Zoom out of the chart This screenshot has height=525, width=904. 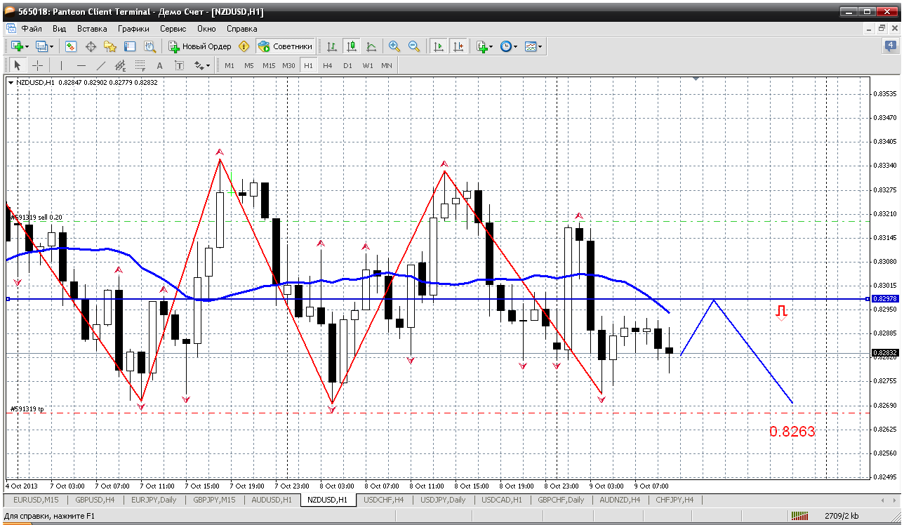[414, 46]
